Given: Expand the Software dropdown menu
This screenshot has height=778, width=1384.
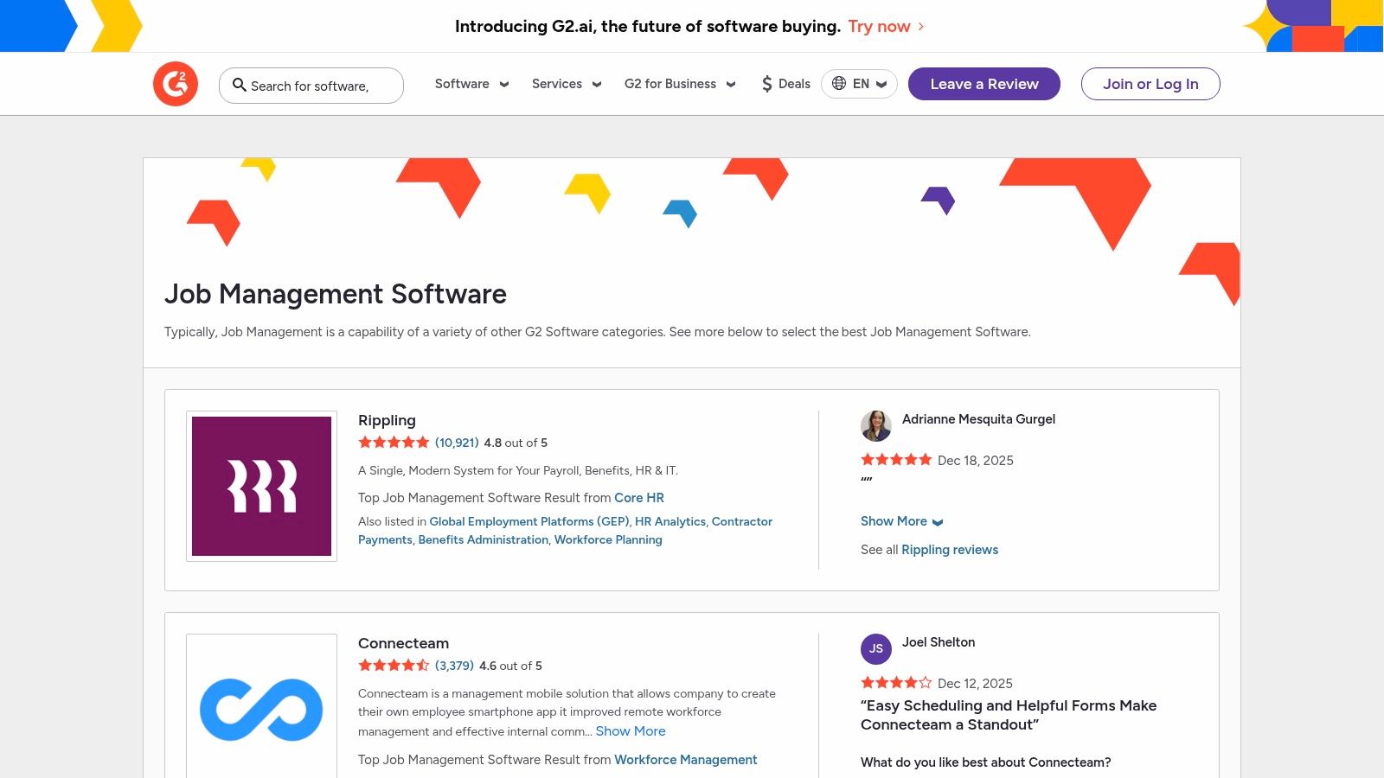Looking at the screenshot, I should pyautogui.click(x=471, y=84).
